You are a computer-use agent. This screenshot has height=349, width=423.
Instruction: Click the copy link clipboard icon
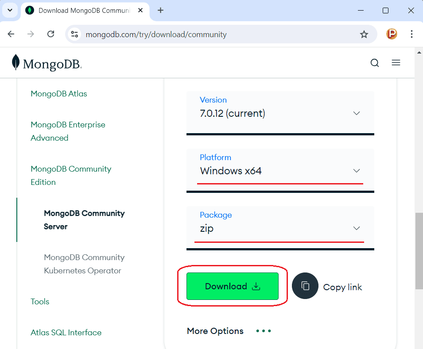coord(305,286)
